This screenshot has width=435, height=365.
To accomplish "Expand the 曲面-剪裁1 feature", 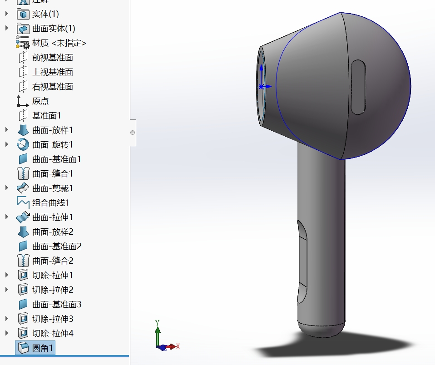I will pyautogui.click(x=7, y=188).
